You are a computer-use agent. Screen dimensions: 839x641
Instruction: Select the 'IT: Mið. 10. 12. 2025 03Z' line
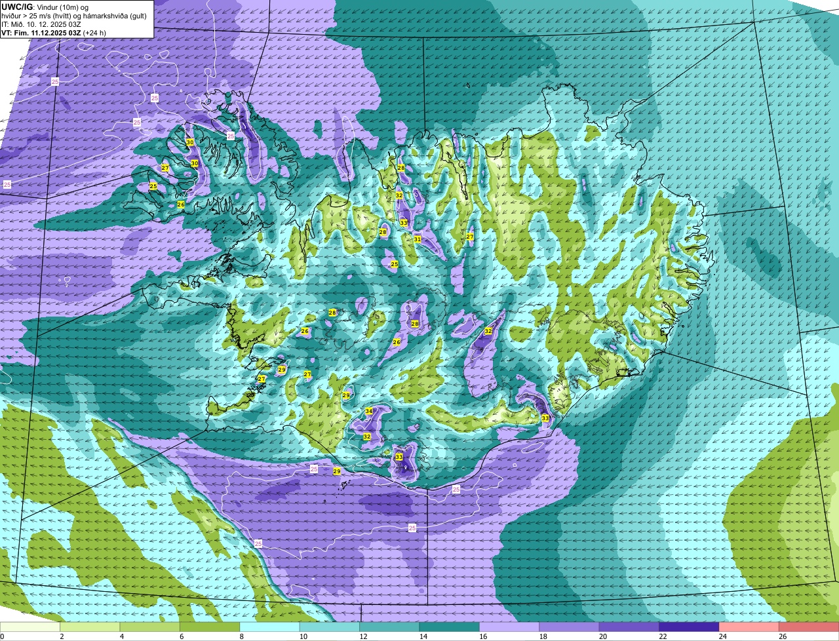(x=41, y=24)
